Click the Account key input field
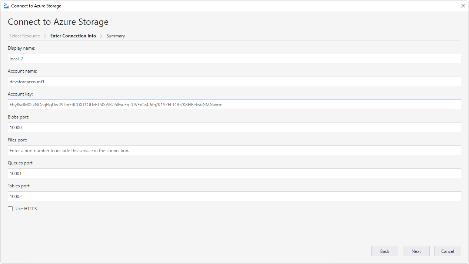The height and width of the screenshot is (264, 469). pos(234,104)
